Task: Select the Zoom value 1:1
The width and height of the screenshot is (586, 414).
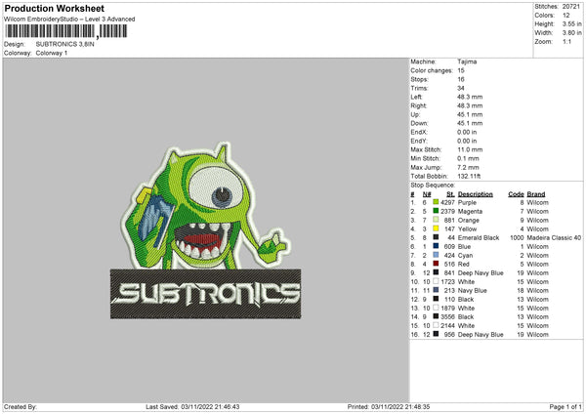Action: click(566, 41)
